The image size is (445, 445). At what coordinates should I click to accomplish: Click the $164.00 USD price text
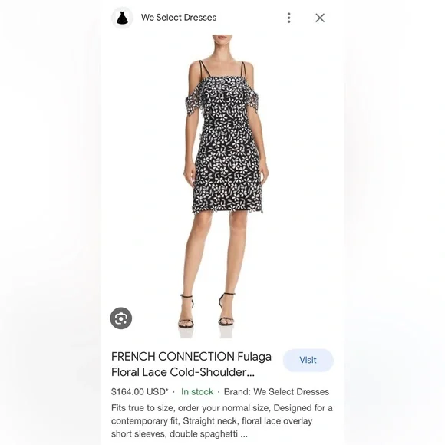point(140,391)
